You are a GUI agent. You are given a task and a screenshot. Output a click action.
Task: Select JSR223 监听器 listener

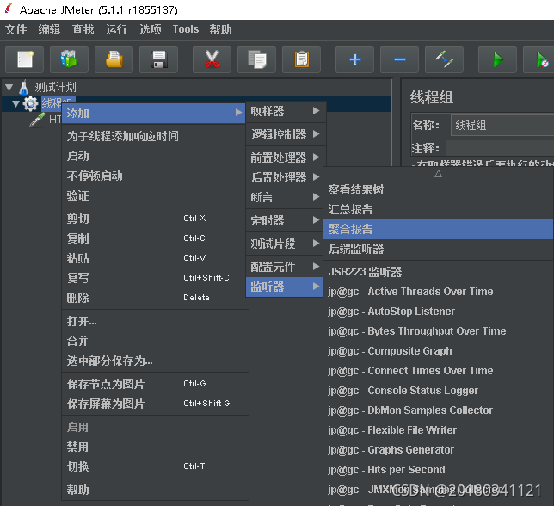[438, 272]
